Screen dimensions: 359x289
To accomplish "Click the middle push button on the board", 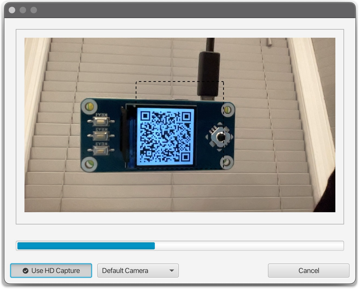I will [x=100, y=135].
